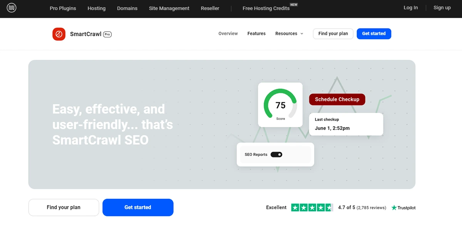Click the Sign up link
Image resolution: width=462 pixels, height=231 pixels.
(x=442, y=8)
